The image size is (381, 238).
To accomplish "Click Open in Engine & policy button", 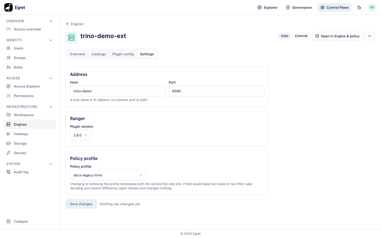I will click(337, 36).
